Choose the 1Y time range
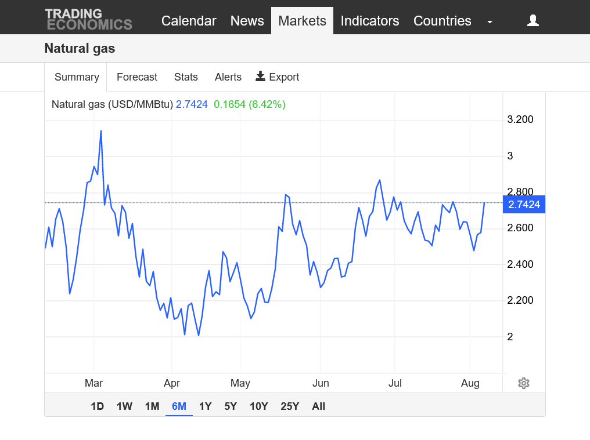The height and width of the screenshot is (440, 590). [x=205, y=406]
